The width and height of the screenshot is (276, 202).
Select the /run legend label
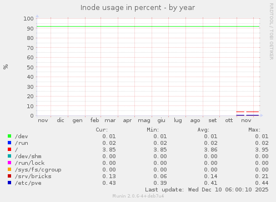(21, 143)
